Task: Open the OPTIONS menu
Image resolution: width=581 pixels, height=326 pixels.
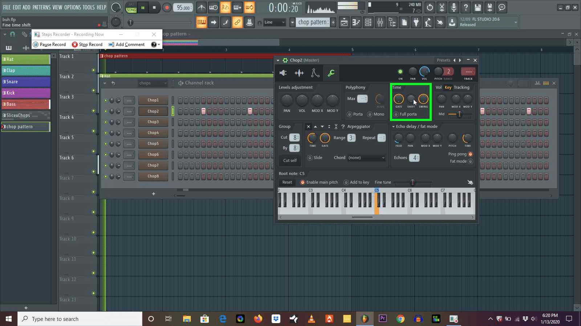Action: [x=73, y=7]
